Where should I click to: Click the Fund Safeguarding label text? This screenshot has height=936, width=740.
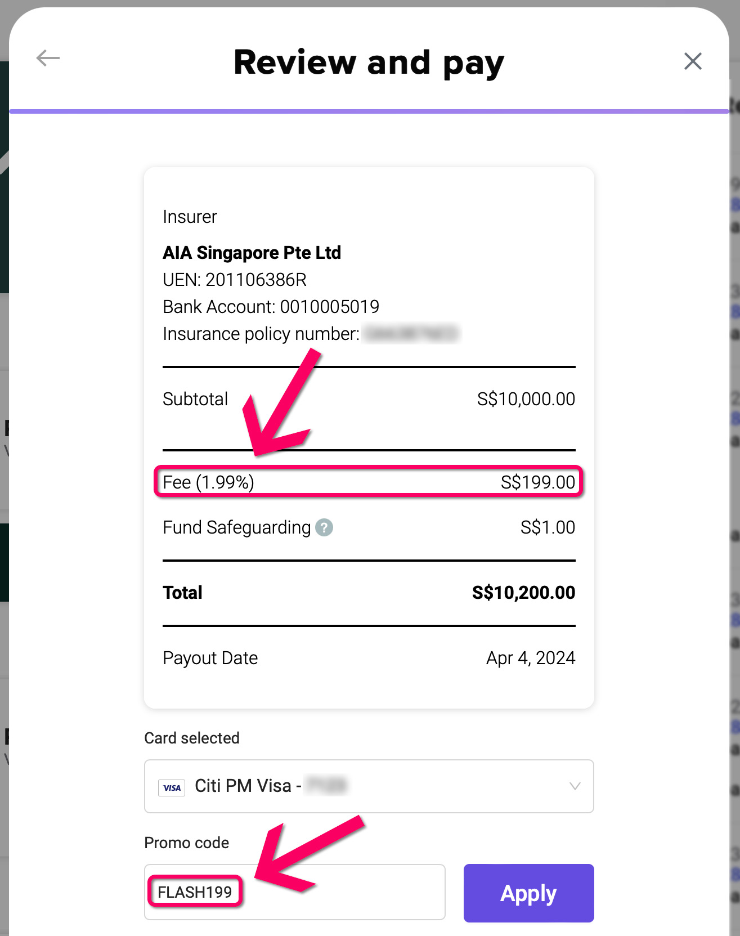click(236, 527)
